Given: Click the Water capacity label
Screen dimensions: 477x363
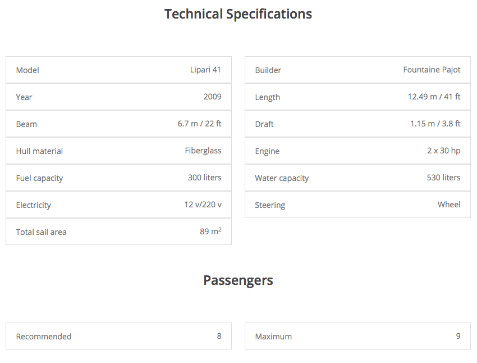Looking at the screenshot, I should [x=282, y=178].
